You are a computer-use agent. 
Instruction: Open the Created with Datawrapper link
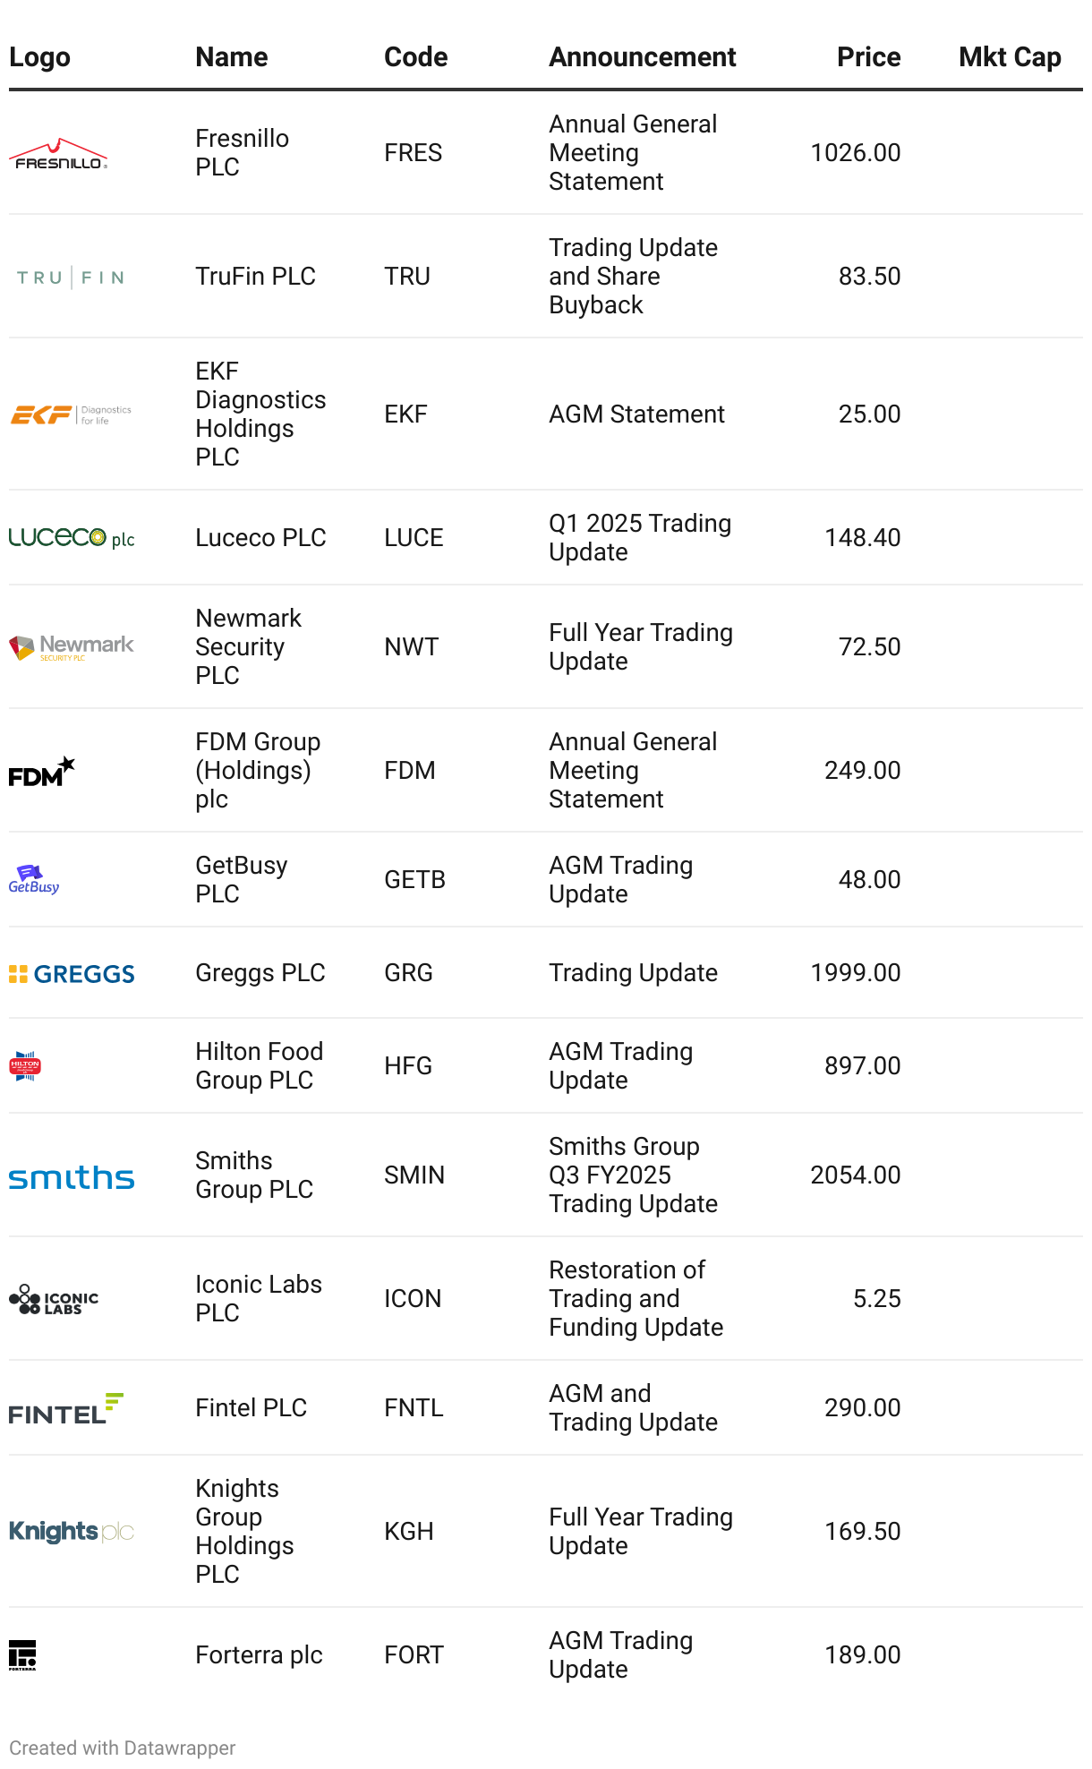pos(123,1748)
